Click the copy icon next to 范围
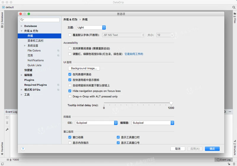Screen dimensions: 237x166 58,55
